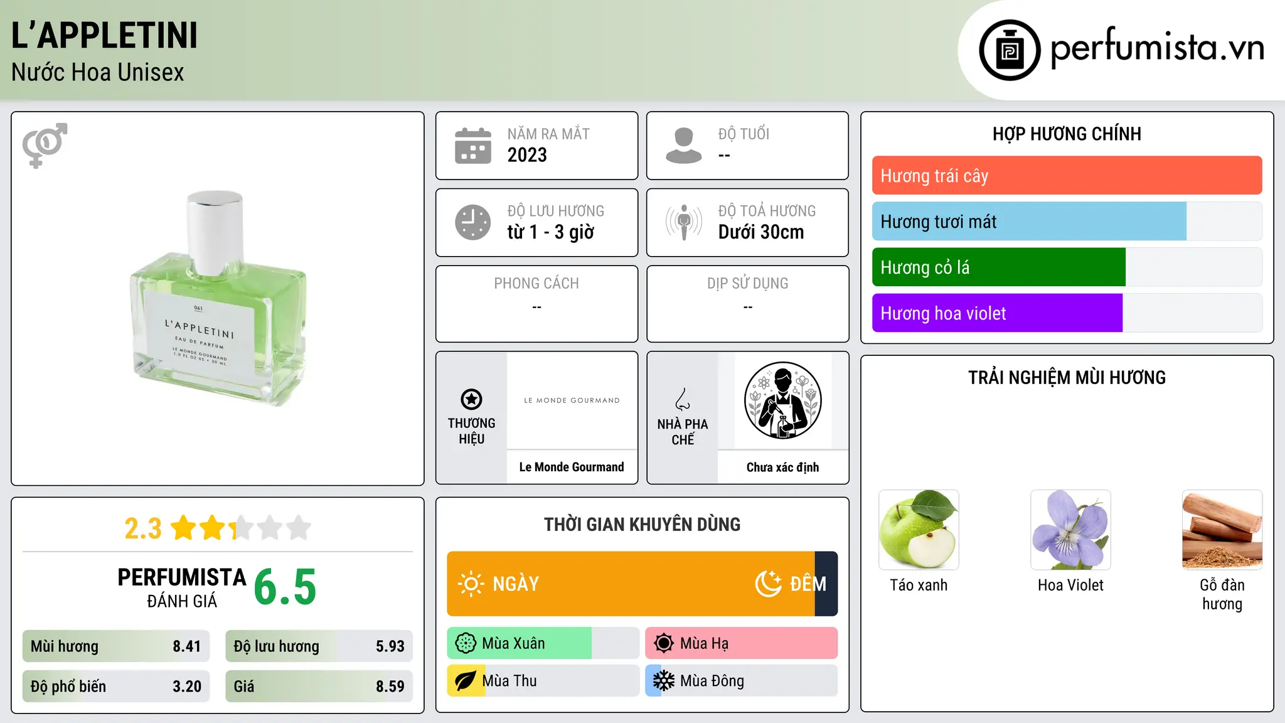Click the TRẢI NGHIỆM MÙI HƯƠNG heading
1285x723 pixels.
pos(1067,378)
